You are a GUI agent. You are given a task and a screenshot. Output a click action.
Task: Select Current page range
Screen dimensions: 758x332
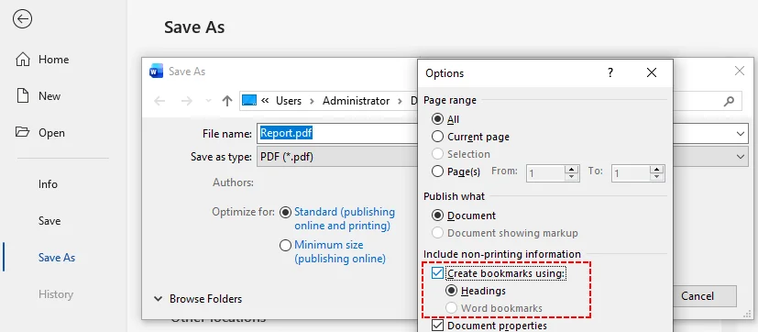point(437,137)
